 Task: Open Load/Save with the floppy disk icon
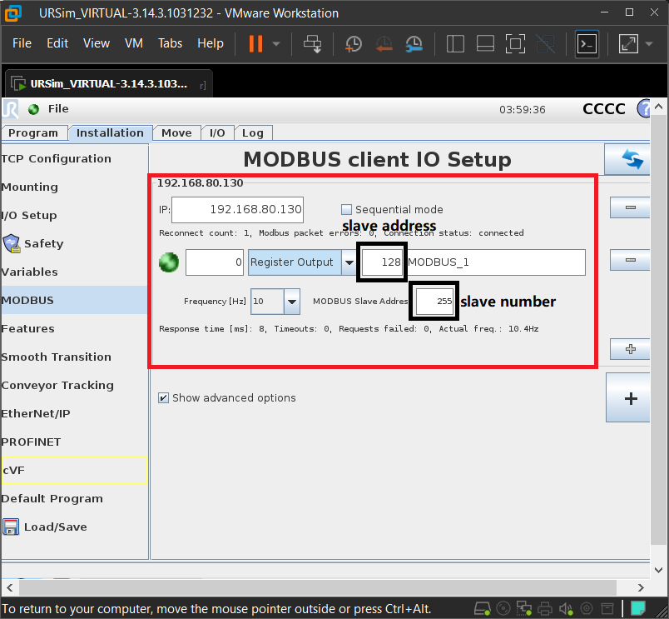[74, 527]
